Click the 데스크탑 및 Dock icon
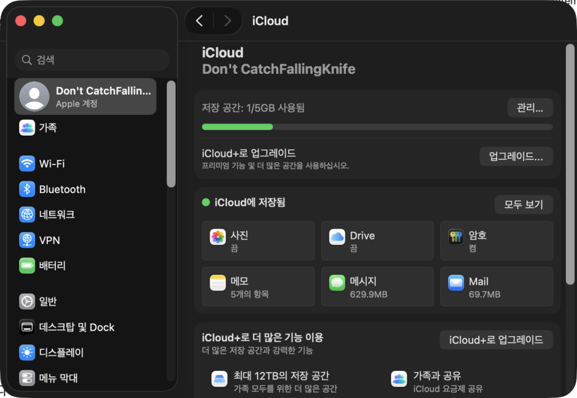 (x=27, y=327)
